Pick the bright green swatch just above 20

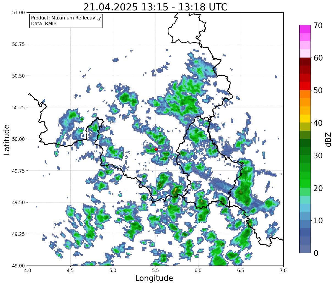coord(305,184)
